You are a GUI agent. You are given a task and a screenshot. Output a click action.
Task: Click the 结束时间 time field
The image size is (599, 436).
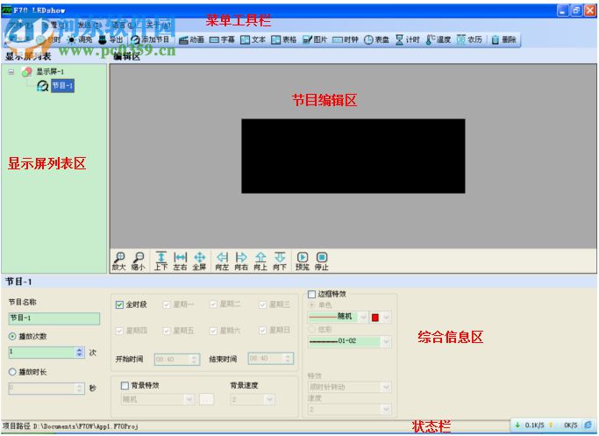point(270,359)
